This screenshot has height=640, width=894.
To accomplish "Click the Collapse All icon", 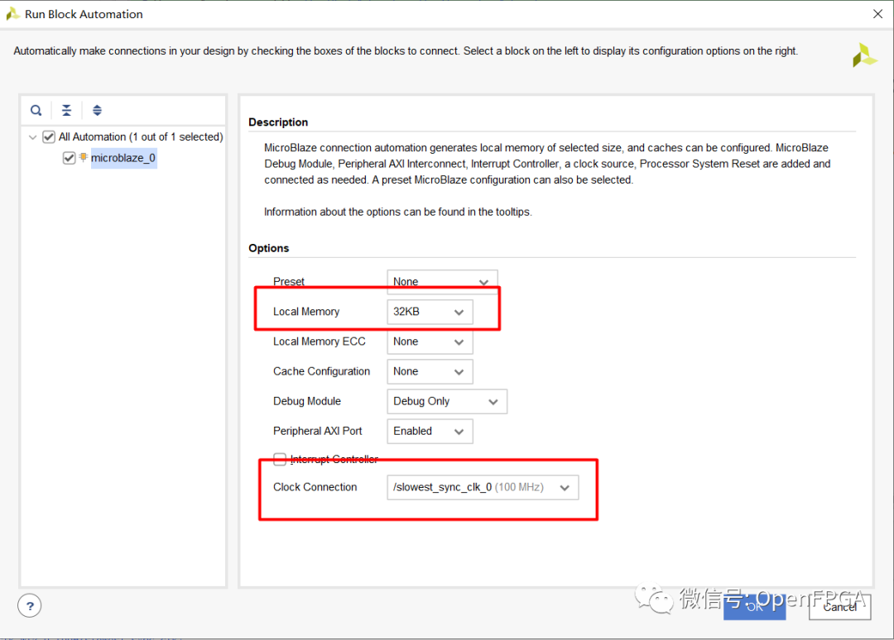I will click(x=67, y=111).
